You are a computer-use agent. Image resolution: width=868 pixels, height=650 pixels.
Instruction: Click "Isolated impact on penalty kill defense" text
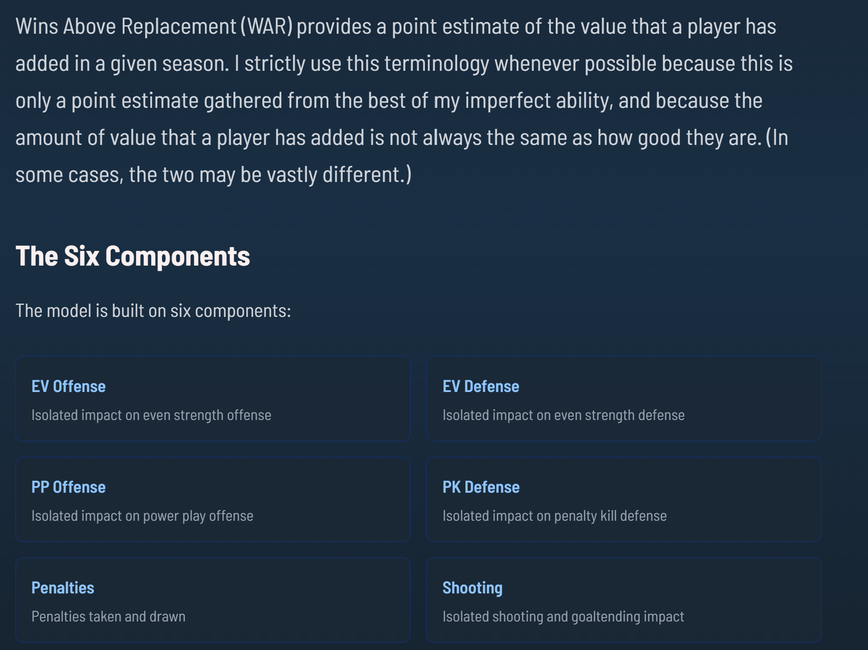(x=554, y=516)
